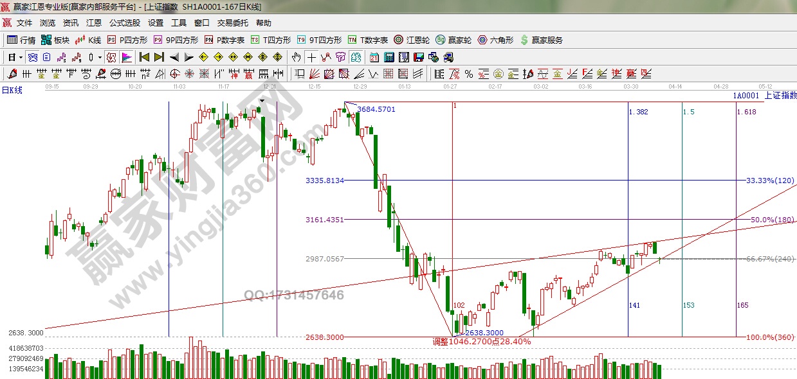Open the 交易委托 menu
797x379 pixels.
[232, 23]
